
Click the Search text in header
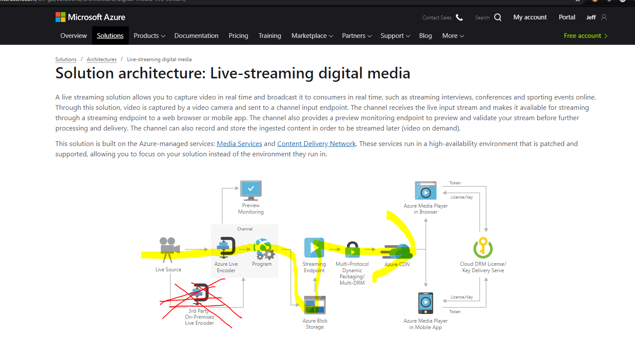482,18
